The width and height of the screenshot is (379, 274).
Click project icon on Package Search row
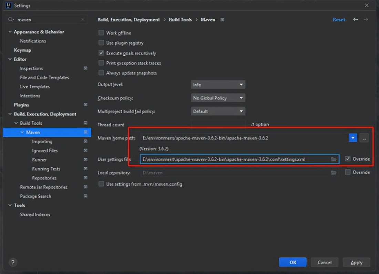pyautogui.click(x=85, y=196)
